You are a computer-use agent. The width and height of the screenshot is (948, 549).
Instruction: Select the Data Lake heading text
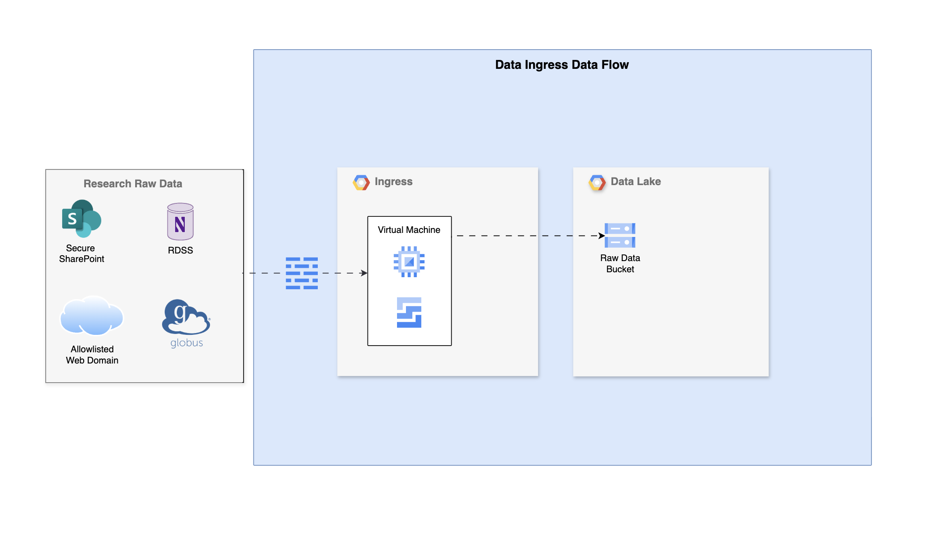click(x=636, y=182)
